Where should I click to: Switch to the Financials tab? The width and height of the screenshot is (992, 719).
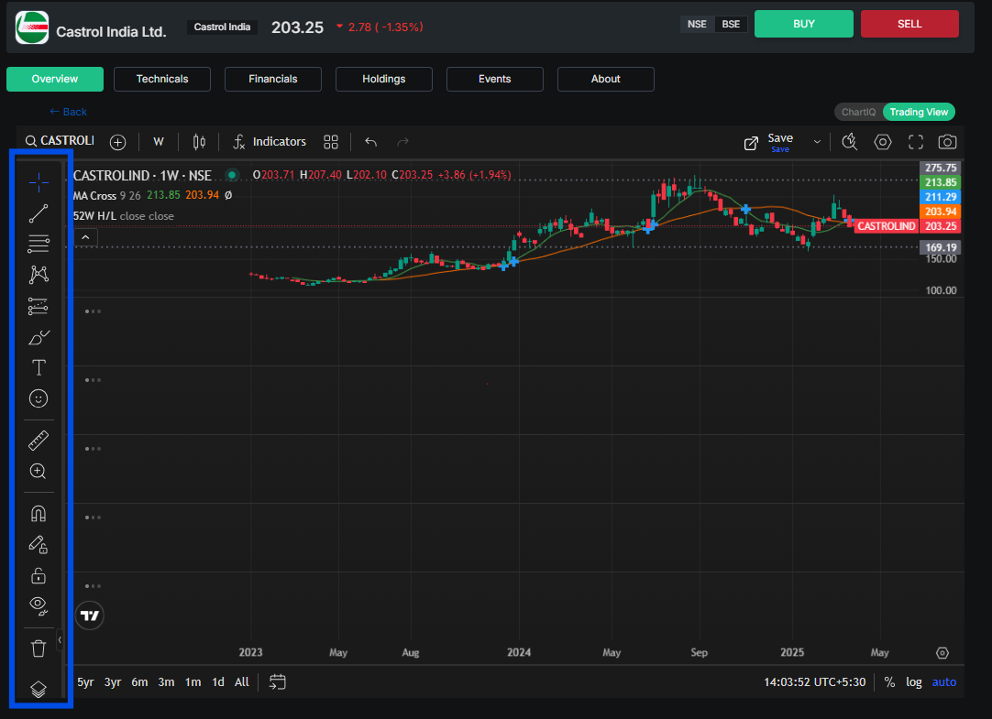pyautogui.click(x=272, y=79)
